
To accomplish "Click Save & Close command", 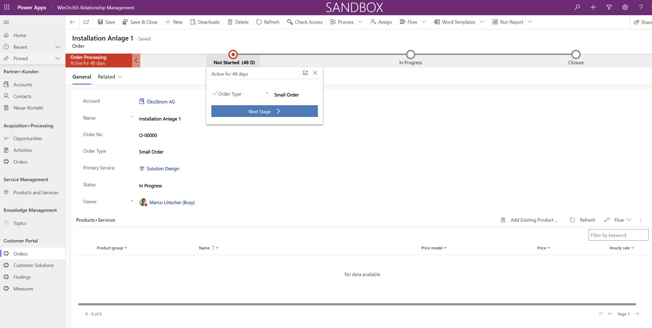I will pos(140,22).
